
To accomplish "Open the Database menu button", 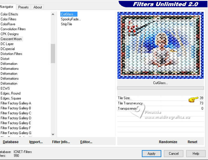I will (11, 142).
